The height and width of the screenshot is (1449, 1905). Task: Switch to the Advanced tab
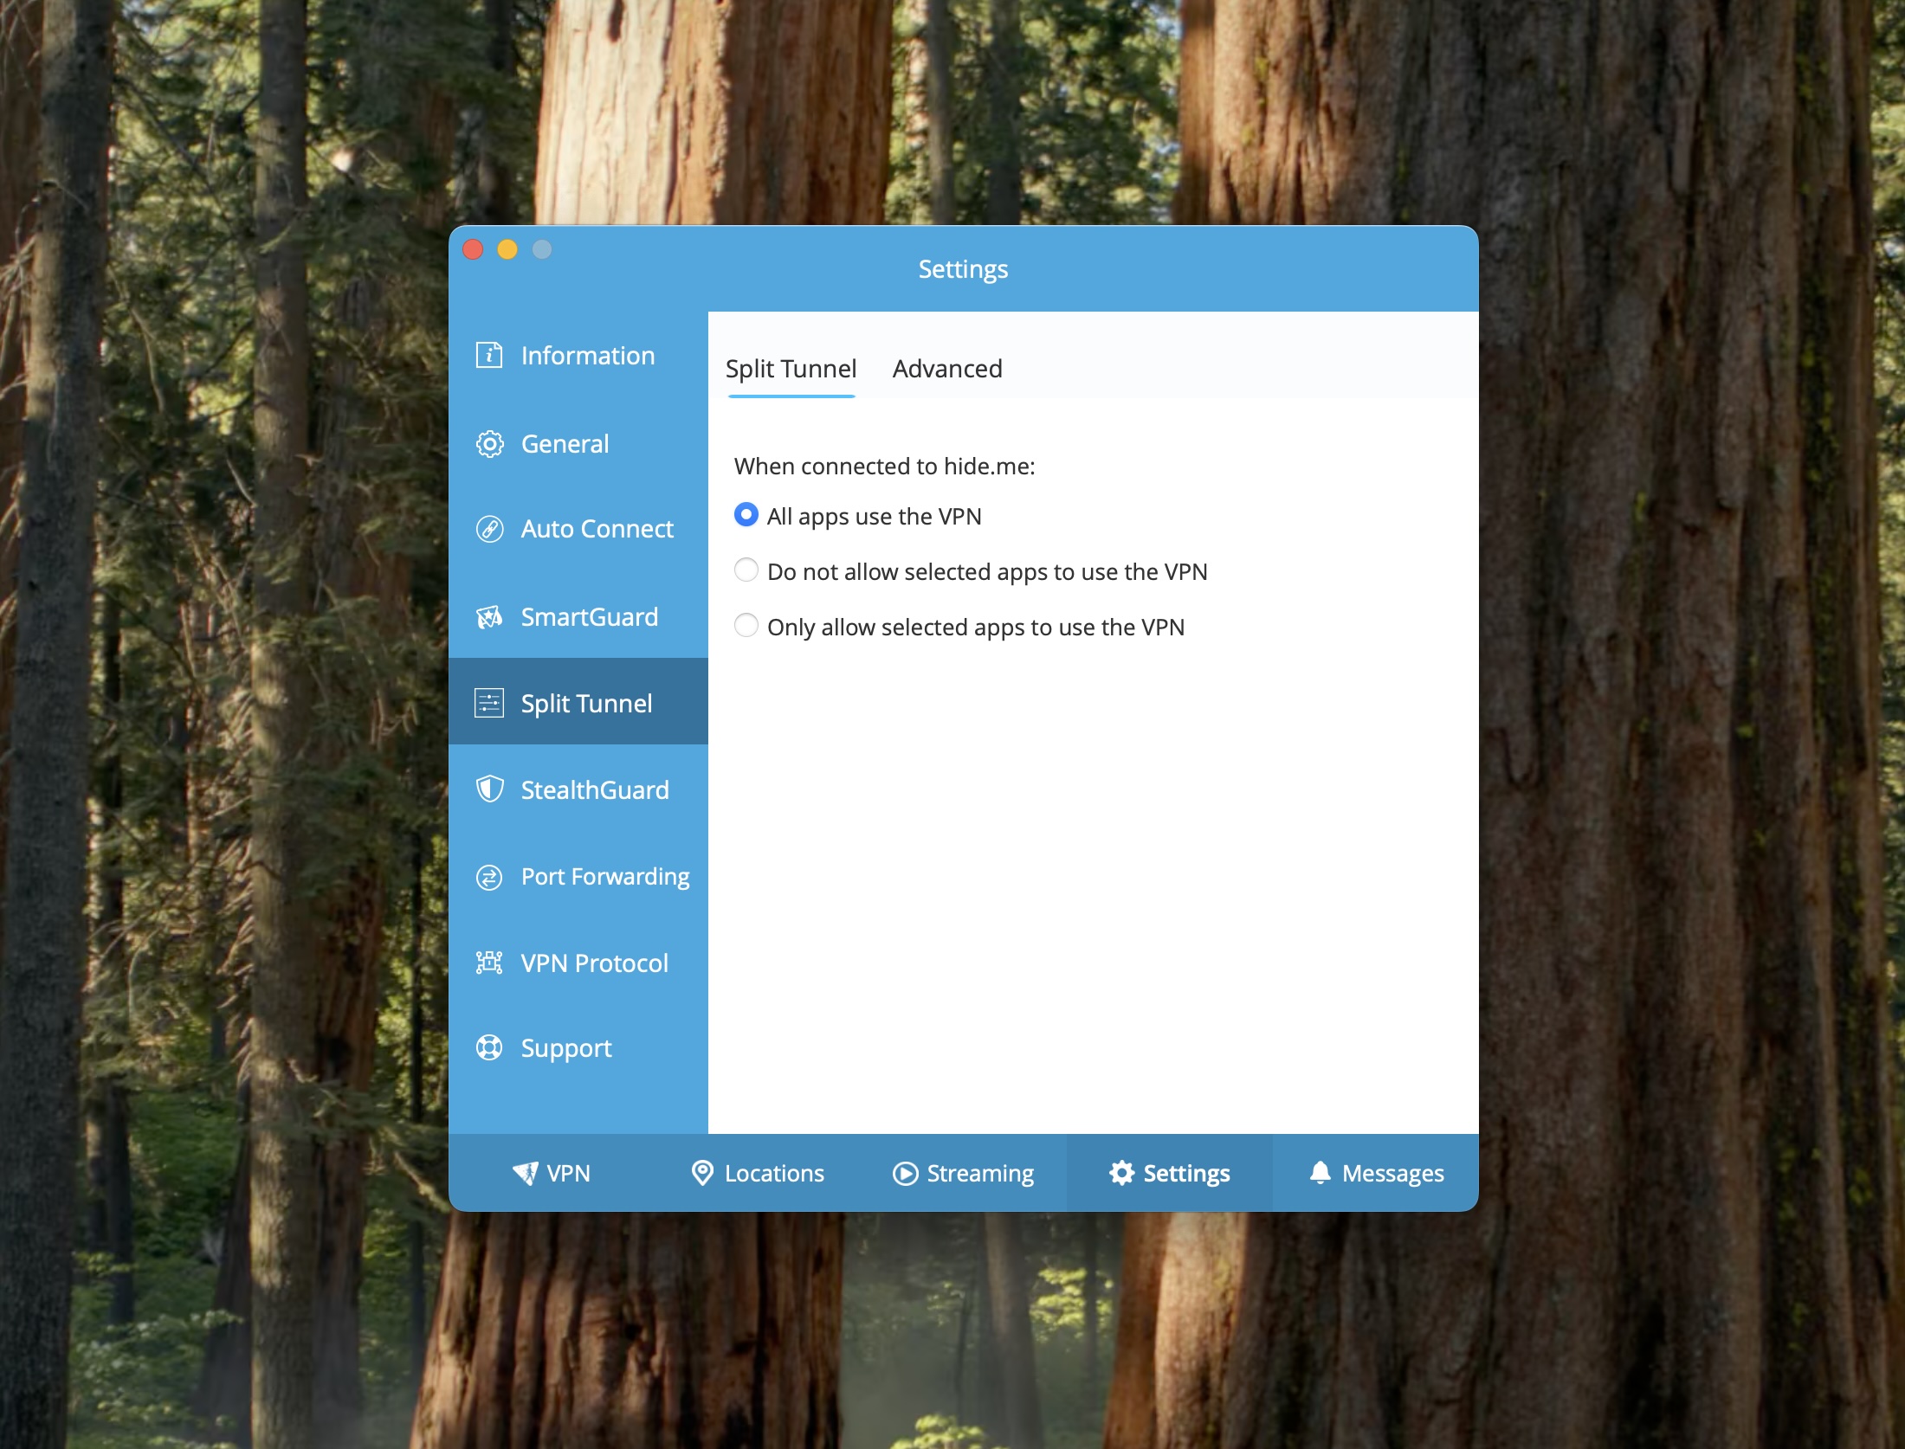[x=946, y=369]
